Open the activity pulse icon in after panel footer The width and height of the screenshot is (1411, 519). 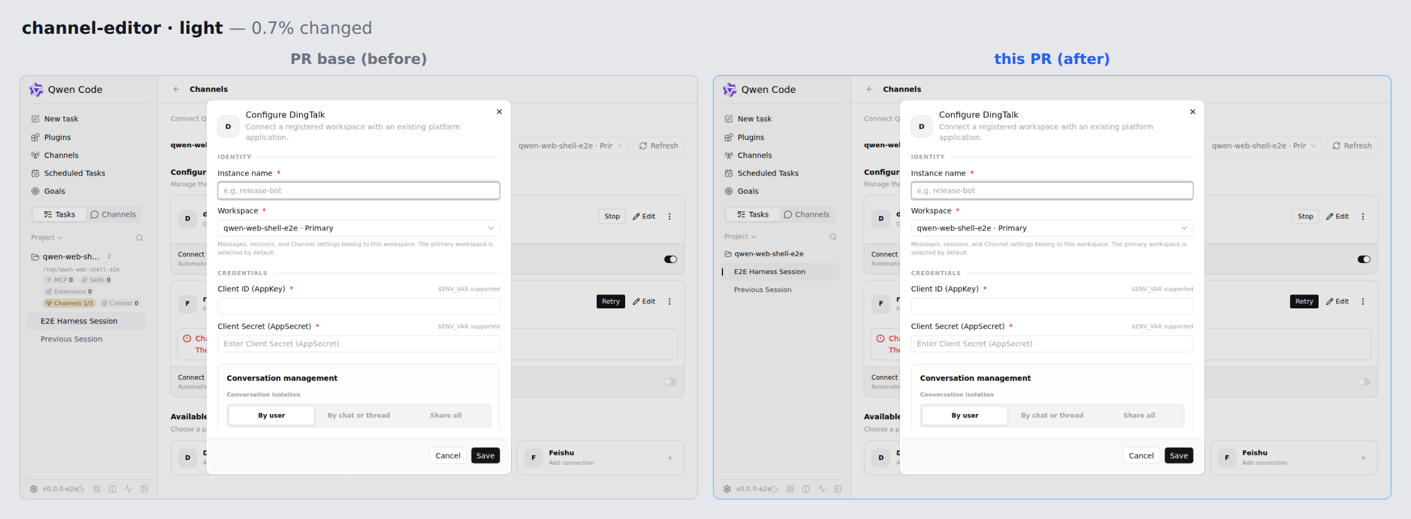(821, 489)
